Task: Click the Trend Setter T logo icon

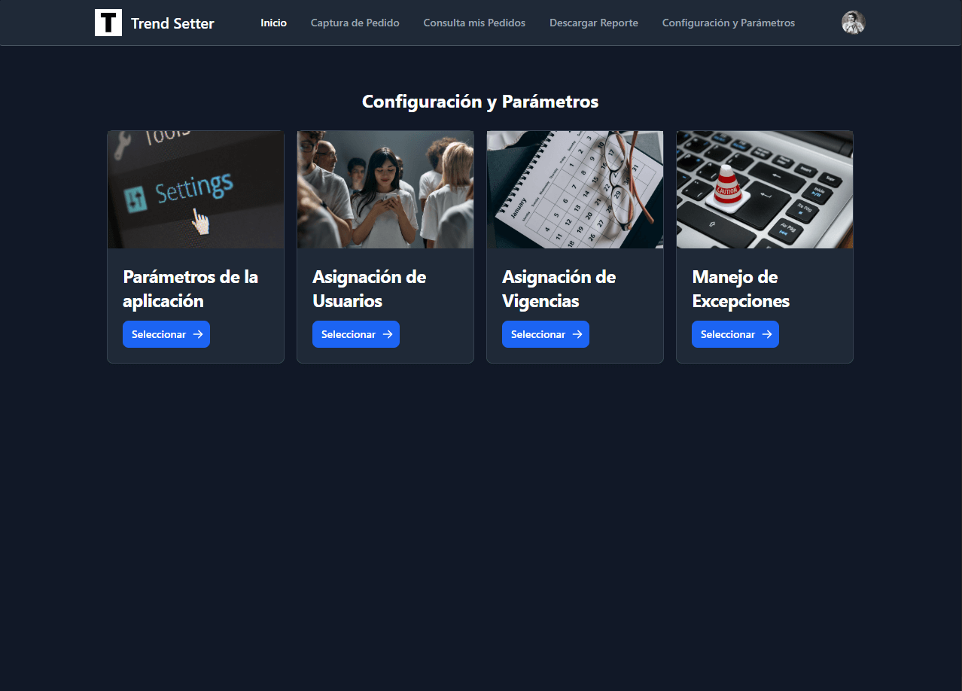Action: click(108, 23)
